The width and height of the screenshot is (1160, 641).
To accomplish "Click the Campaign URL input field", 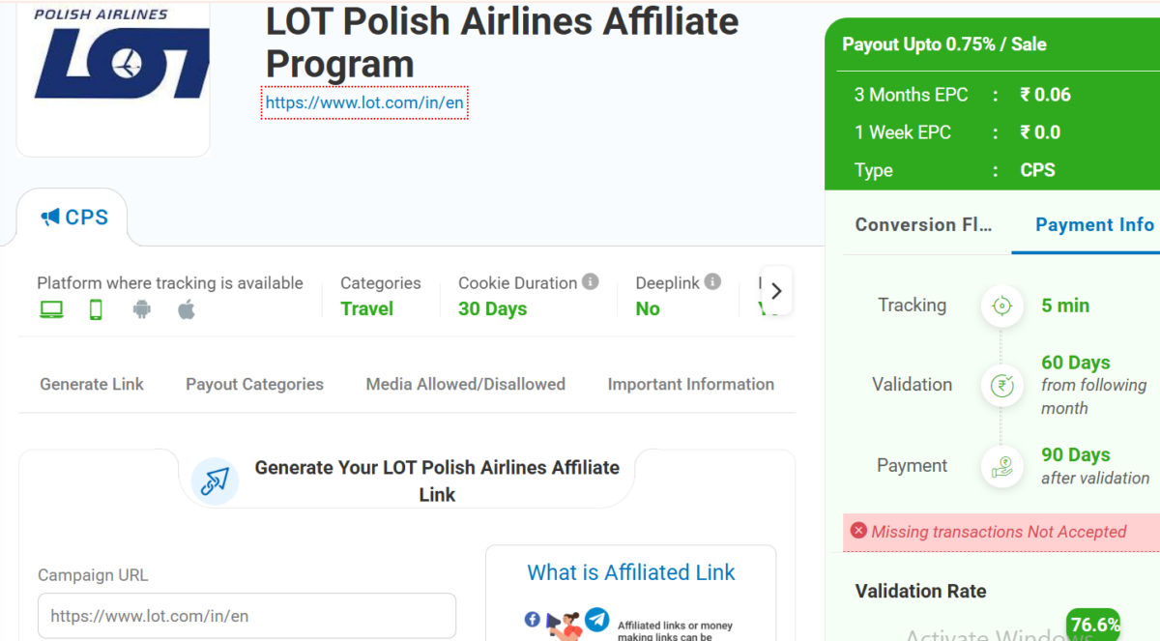I will click(x=246, y=616).
